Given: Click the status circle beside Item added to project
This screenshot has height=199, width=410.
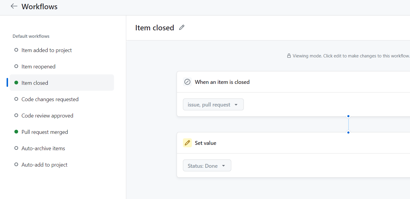Looking at the screenshot, I should coord(16,50).
